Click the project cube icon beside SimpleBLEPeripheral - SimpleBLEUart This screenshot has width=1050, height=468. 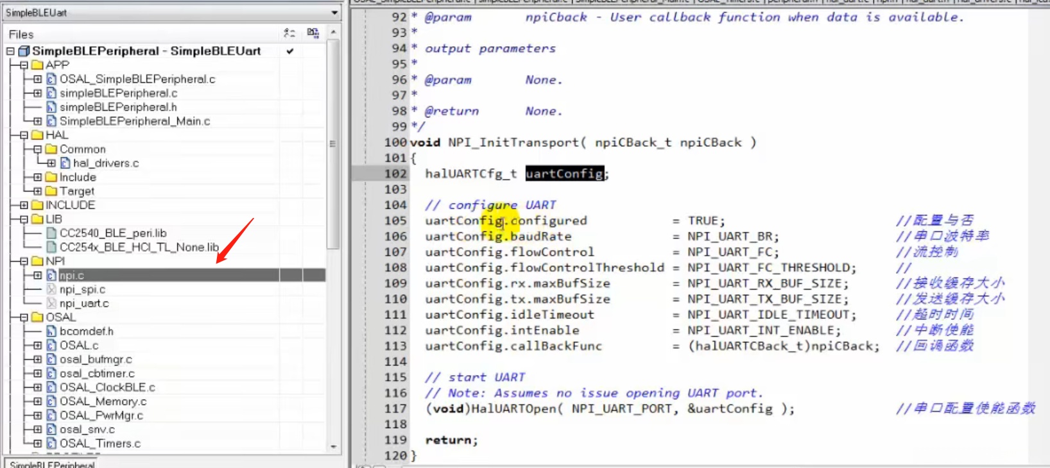click(24, 51)
